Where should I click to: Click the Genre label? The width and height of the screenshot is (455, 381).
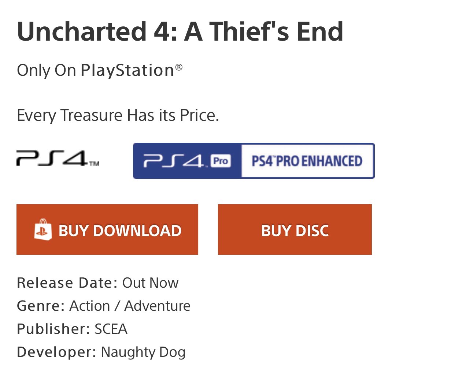pyautogui.click(x=41, y=306)
